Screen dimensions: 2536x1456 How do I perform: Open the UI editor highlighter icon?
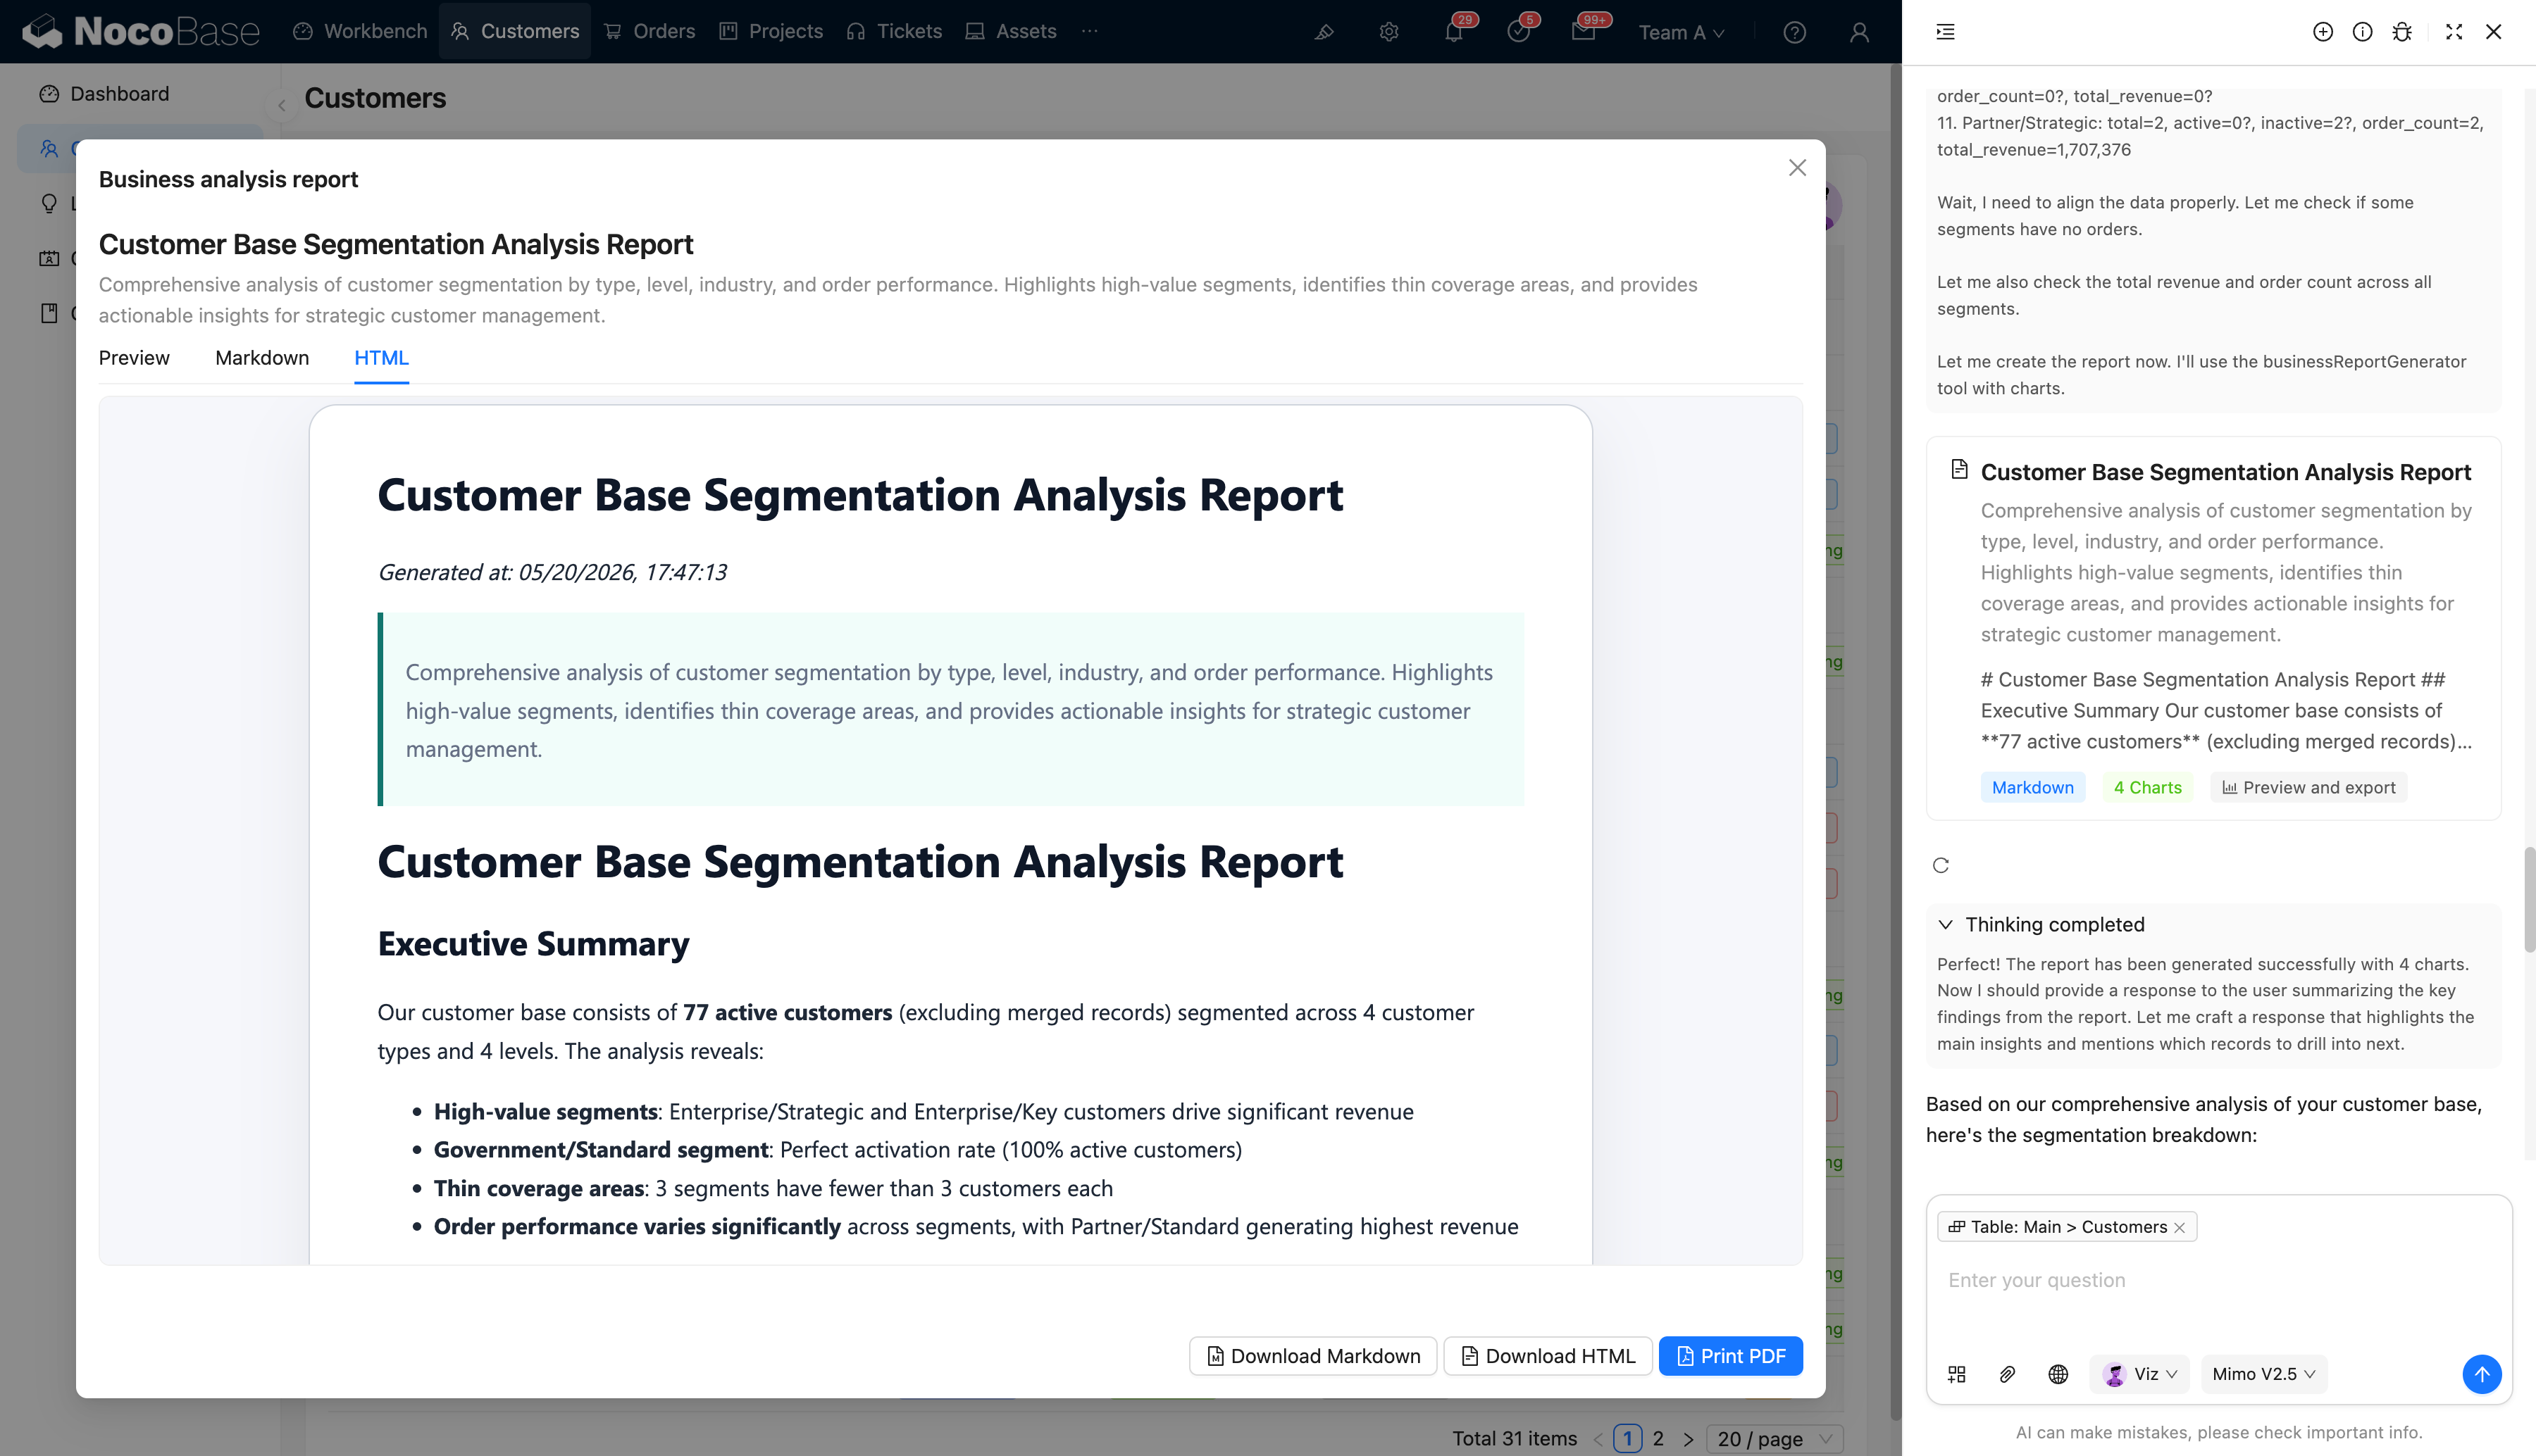click(1324, 32)
